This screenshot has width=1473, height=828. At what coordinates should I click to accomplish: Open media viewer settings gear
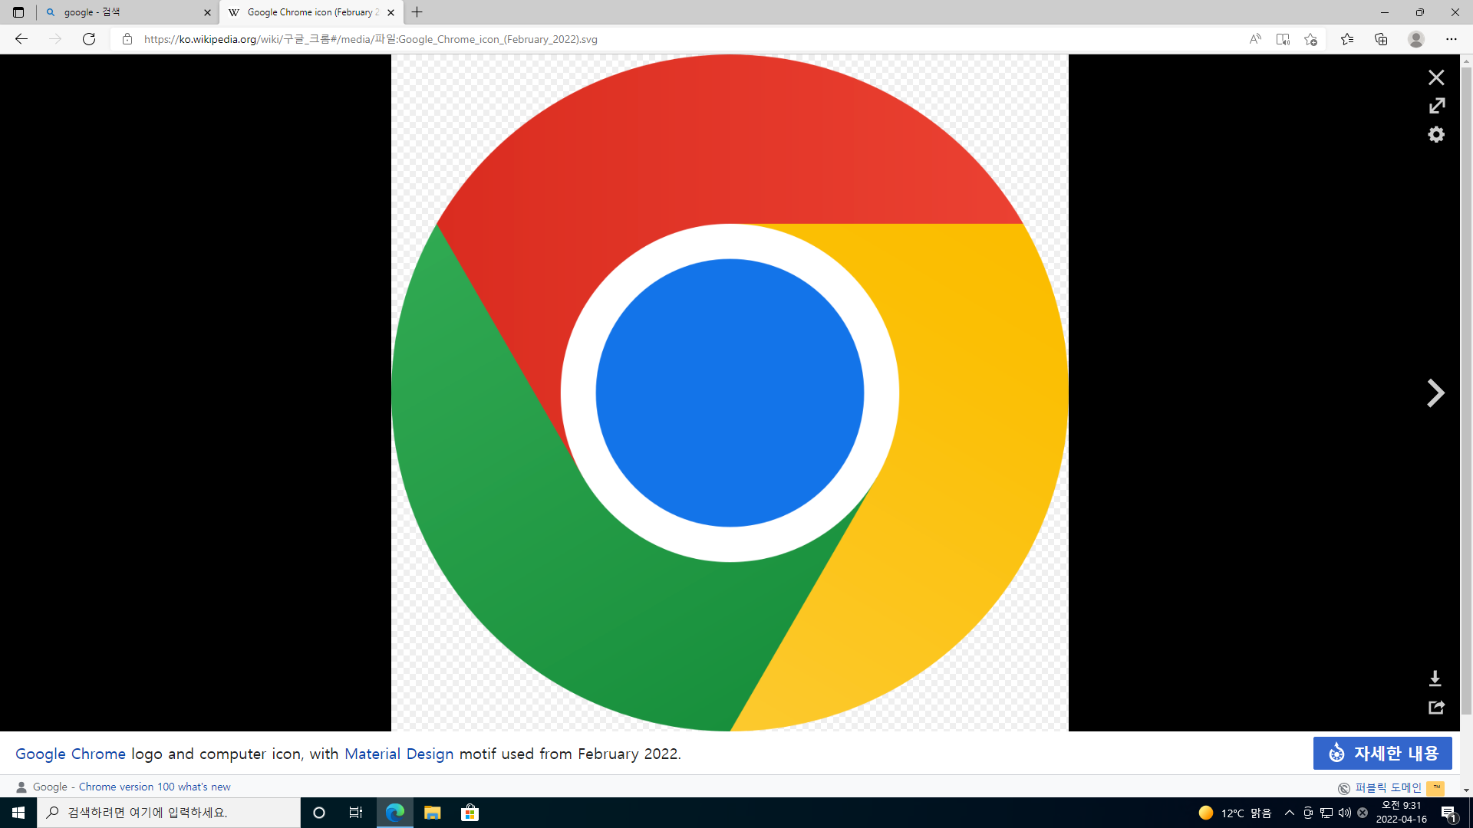[x=1436, y=134]
